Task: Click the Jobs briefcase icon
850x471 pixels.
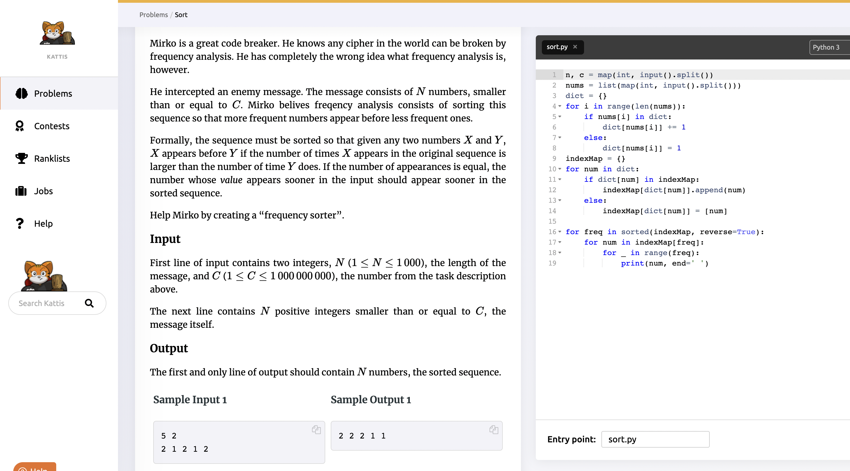Action: point(21,191)
